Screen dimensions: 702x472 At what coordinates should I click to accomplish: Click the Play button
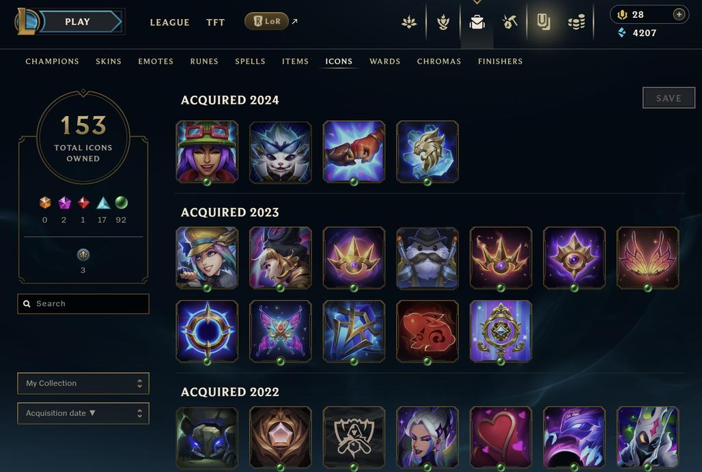pos(77,21)
